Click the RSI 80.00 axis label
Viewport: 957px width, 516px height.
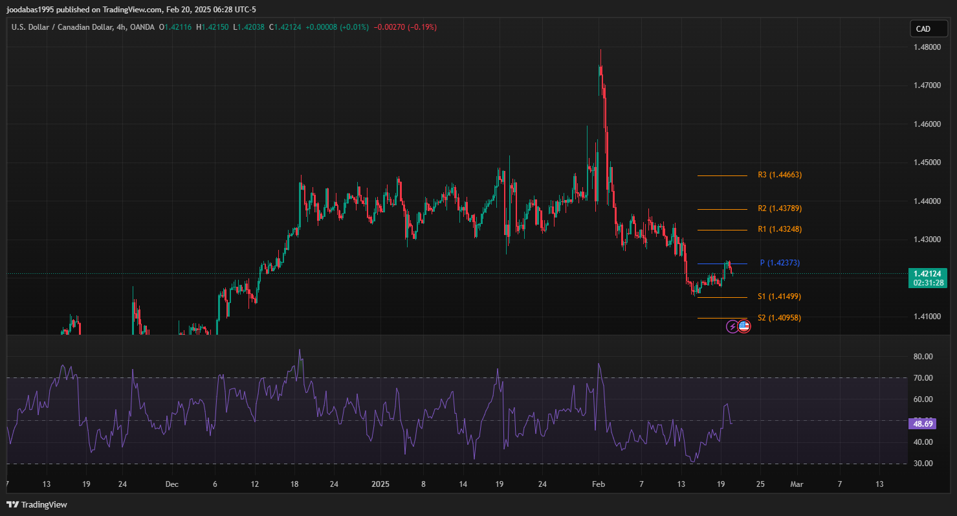click(923, 357)
